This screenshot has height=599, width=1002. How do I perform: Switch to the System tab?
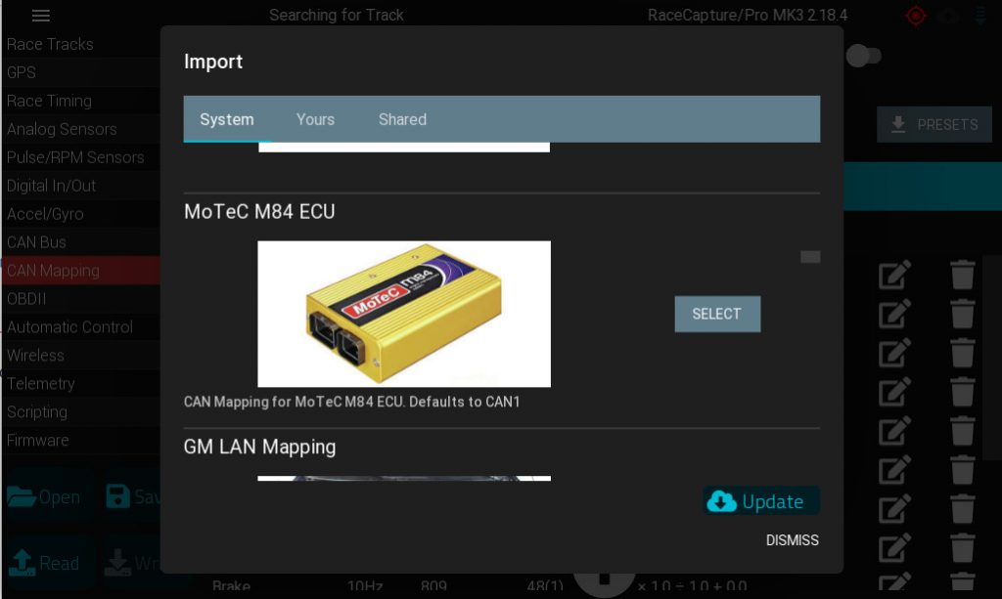227,119
